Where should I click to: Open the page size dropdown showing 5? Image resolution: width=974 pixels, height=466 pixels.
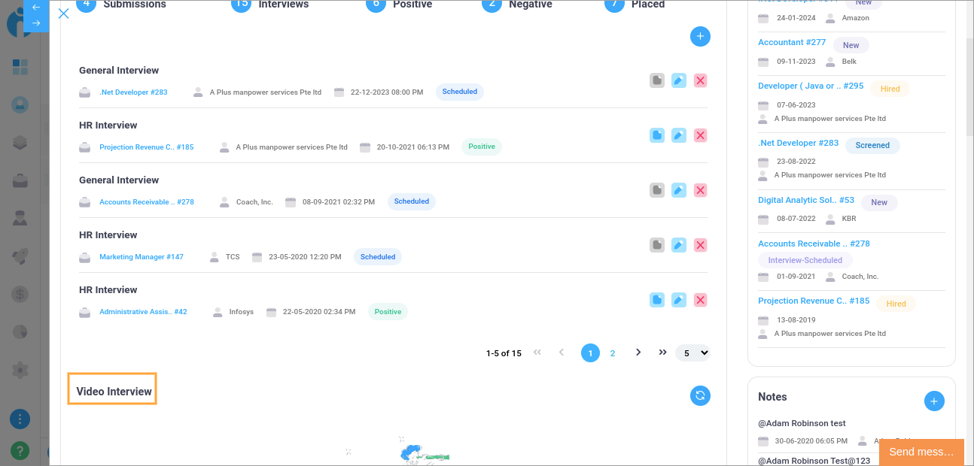click(x=692, y=353)
